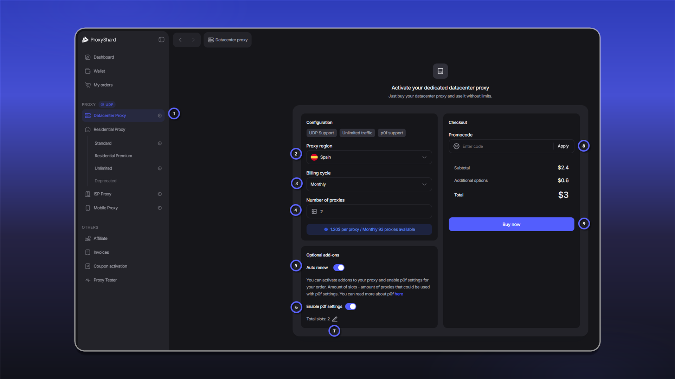Click the Buy now button
Image resolution: width=675 pixels, height=379 pixels.
coord(511,224)
